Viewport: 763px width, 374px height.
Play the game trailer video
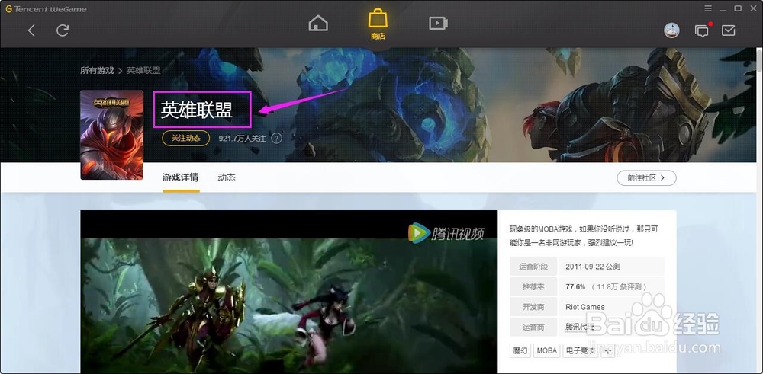[x=288, y=292]
